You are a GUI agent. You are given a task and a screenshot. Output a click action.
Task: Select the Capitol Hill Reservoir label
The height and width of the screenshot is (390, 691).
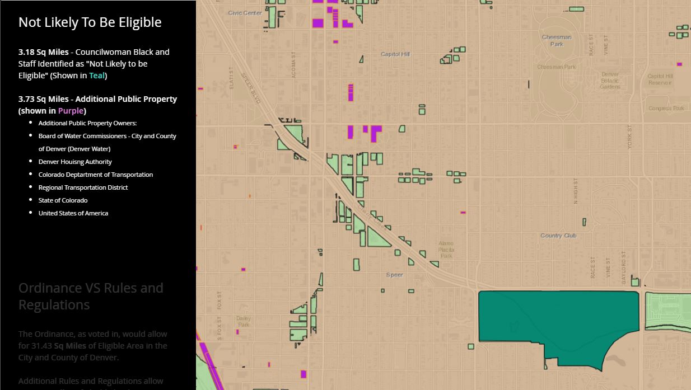660,79
